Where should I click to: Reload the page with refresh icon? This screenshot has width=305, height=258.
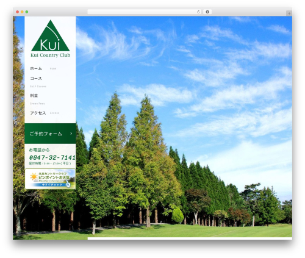(198, 12)
